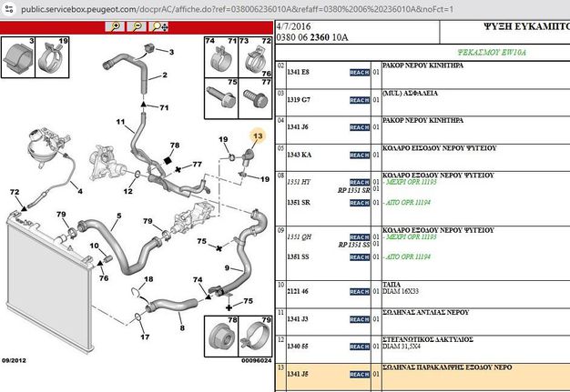Click description ΣΤΕΓΑΝΩΤΙΚΟΣ ΔΑΚΤΥΛΙΟΣ
This screenshot has width=570, height=392.
pos(428,340)
